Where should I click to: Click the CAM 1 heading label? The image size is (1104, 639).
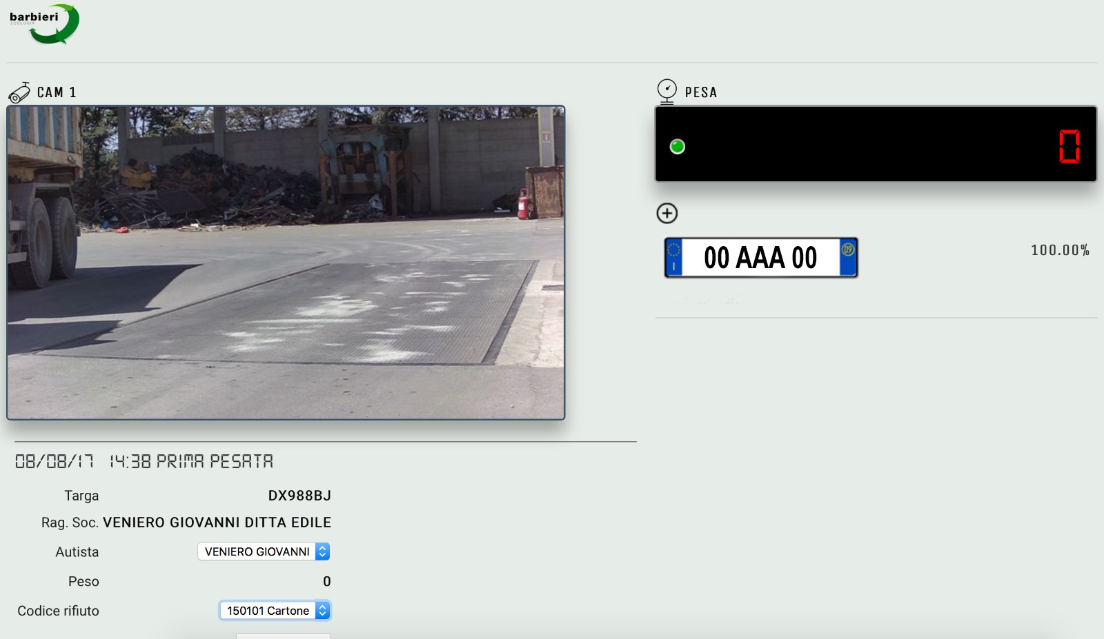coord(57,92)
